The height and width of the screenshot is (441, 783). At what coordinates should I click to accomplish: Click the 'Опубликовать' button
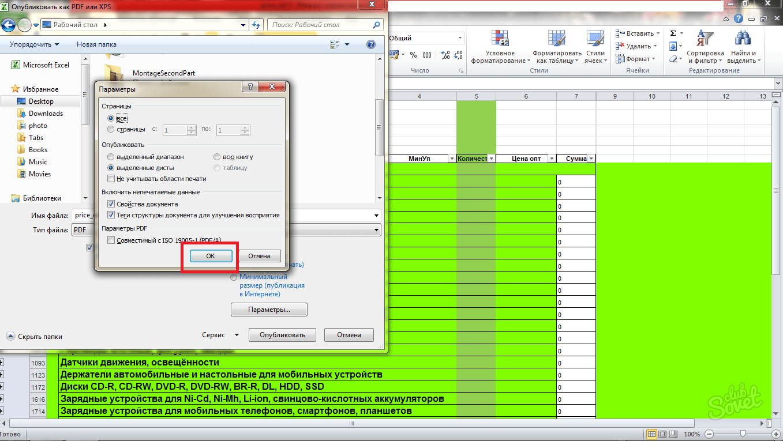click(282, 335)
